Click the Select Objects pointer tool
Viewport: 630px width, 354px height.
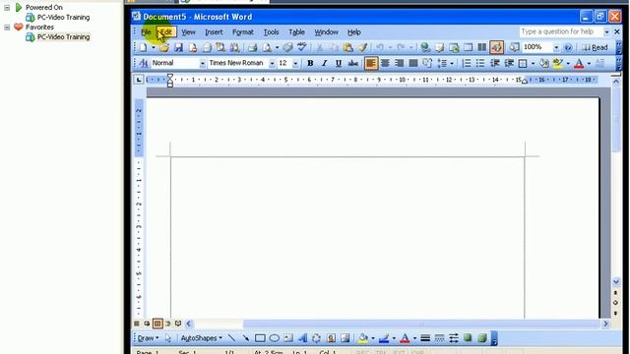click(168, 338)
